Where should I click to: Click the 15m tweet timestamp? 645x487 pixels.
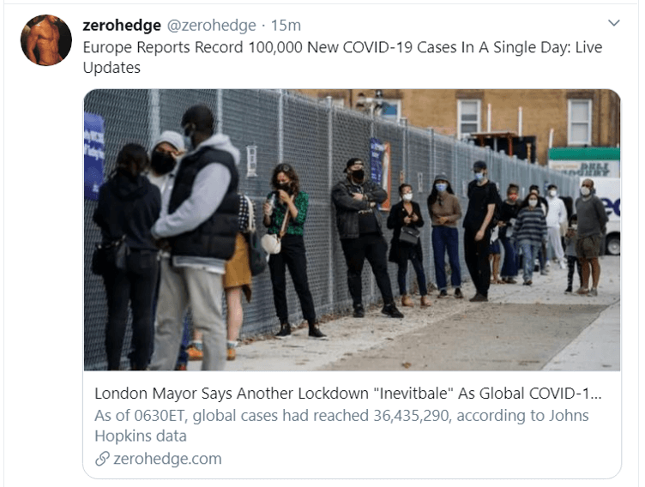pyautogui.click(x=286, y=26)
